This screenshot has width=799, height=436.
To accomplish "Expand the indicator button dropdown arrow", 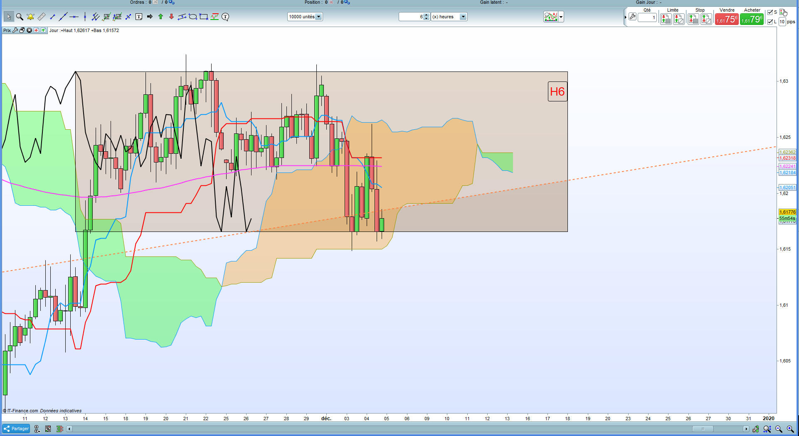I will click(561, 17).
